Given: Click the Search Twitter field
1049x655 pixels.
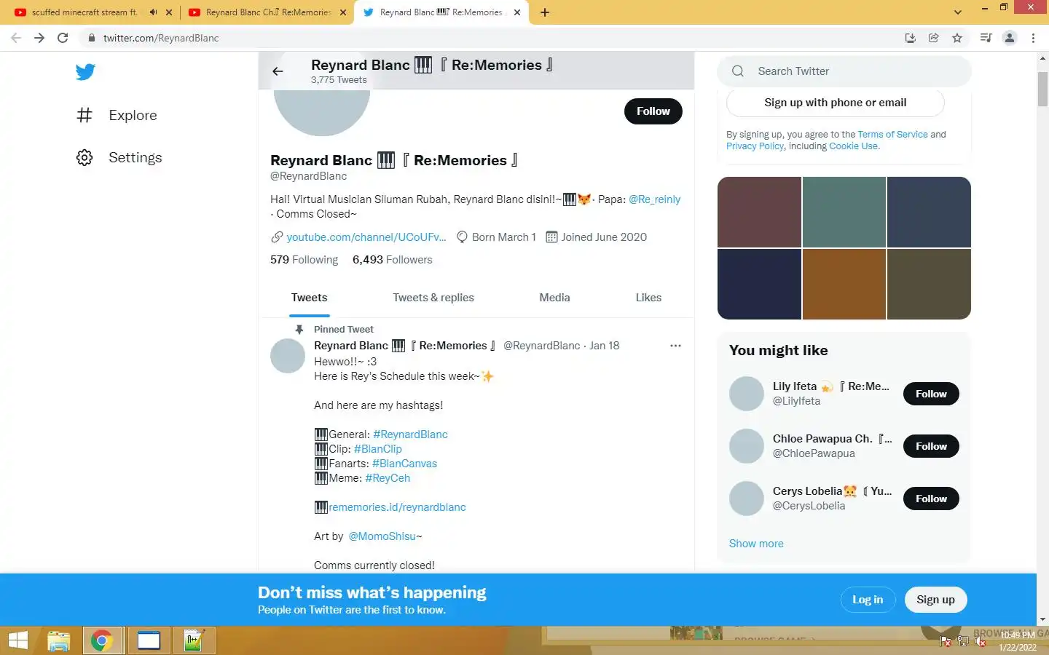Looking at the screenshot, I should (x=844, y=71).
